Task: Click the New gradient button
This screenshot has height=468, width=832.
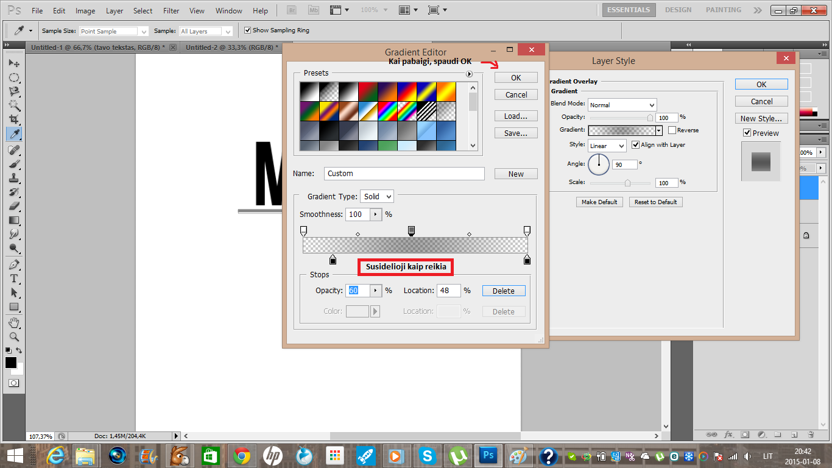Action: click(516, 174)
